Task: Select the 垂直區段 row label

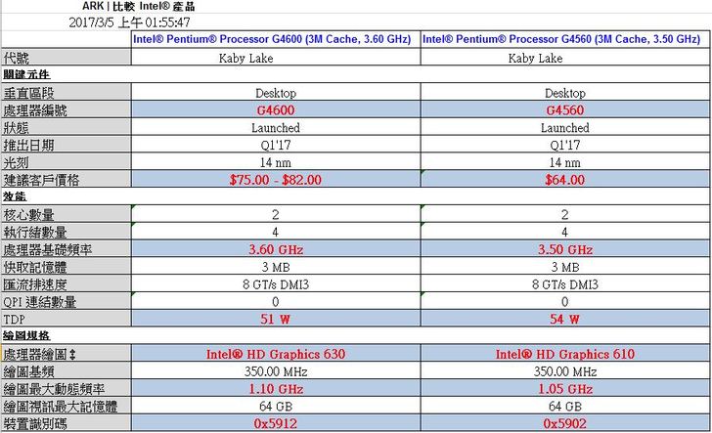Action: pyautogui.click(x=67, y=93)
